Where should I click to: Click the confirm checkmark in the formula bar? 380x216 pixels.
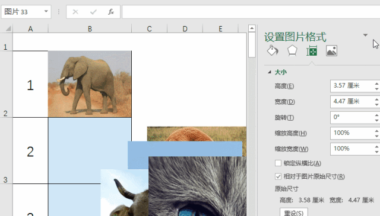pos(93,12)
